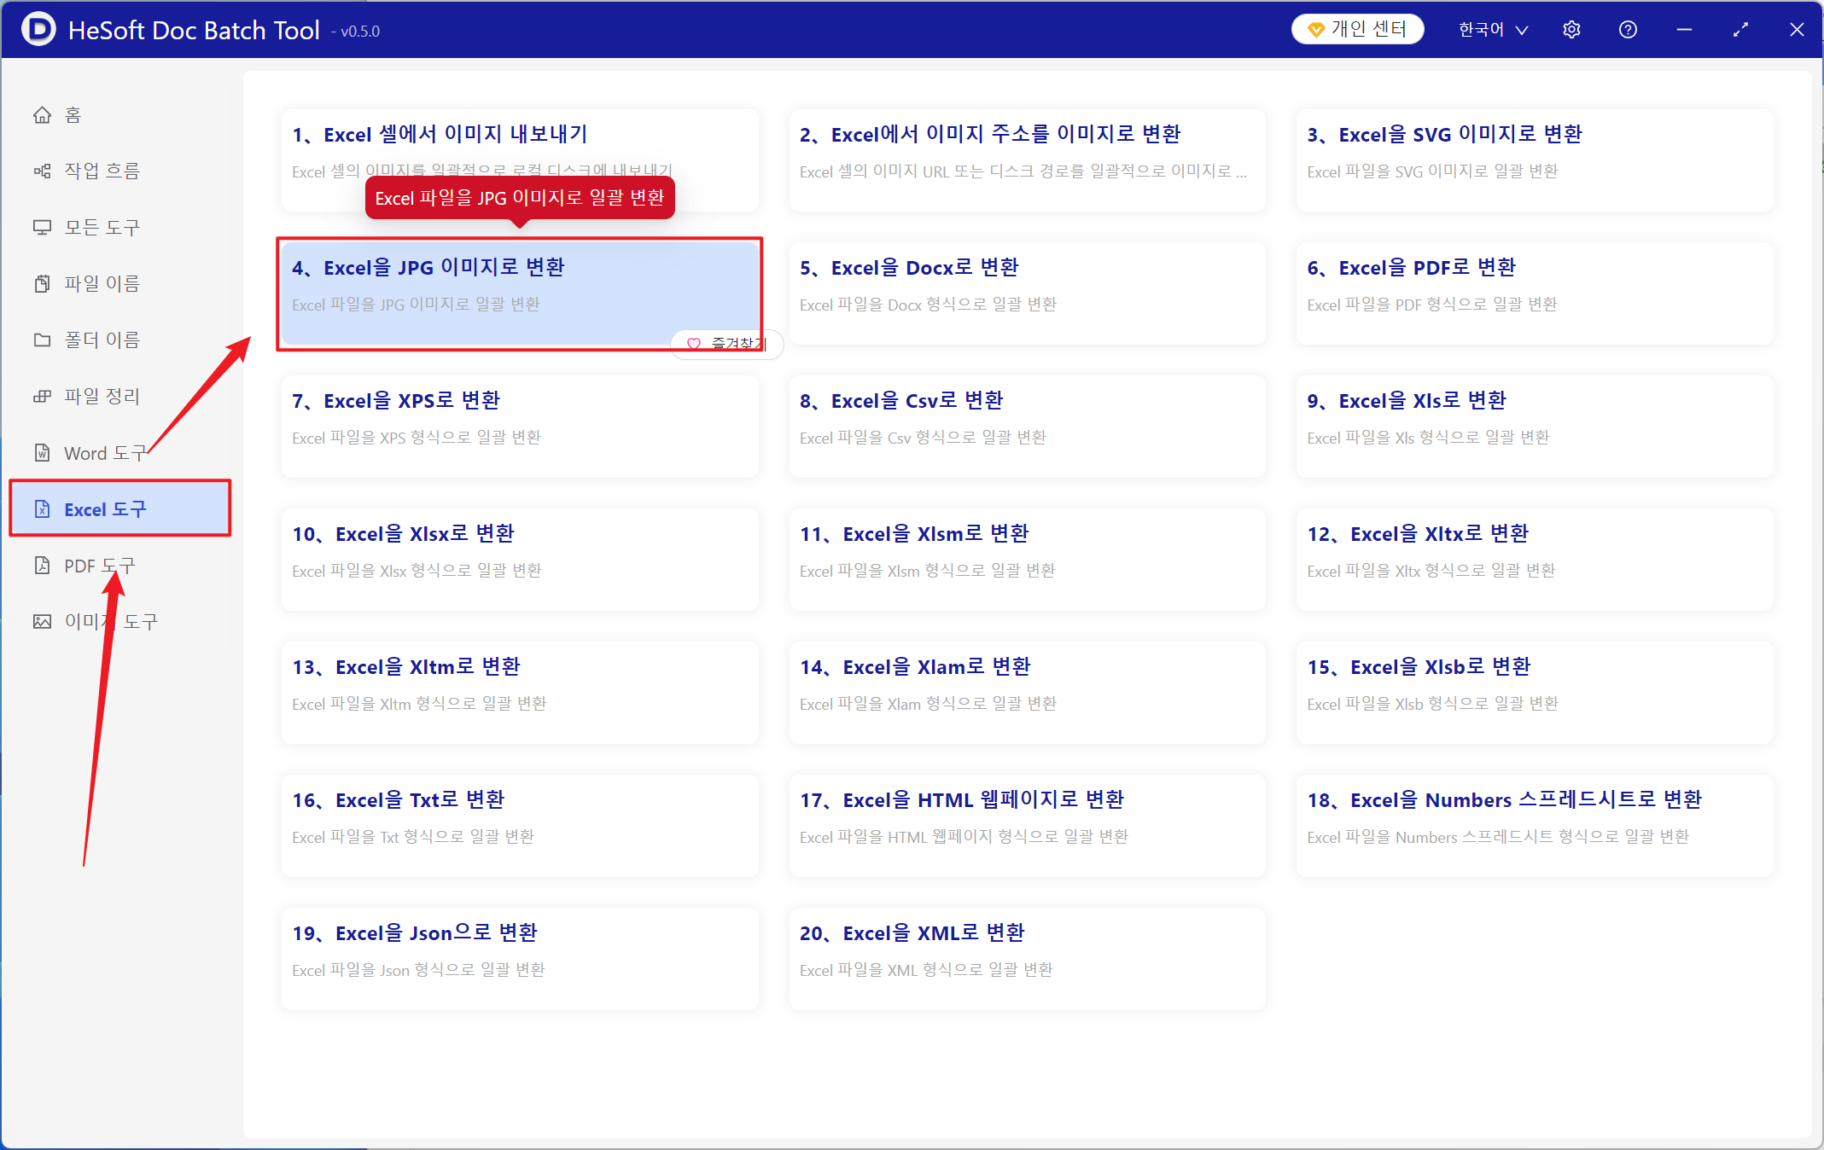
Task: Select 폴더 이름 in the sidebar
Action: point(119,340)
